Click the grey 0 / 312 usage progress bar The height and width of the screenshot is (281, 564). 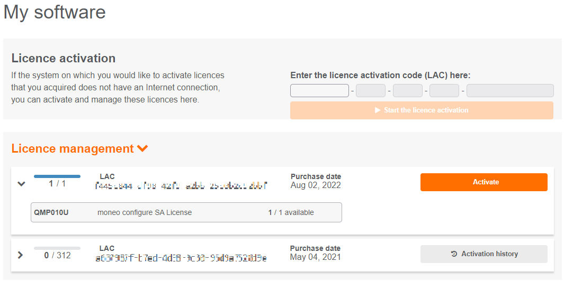pos(57,248)
